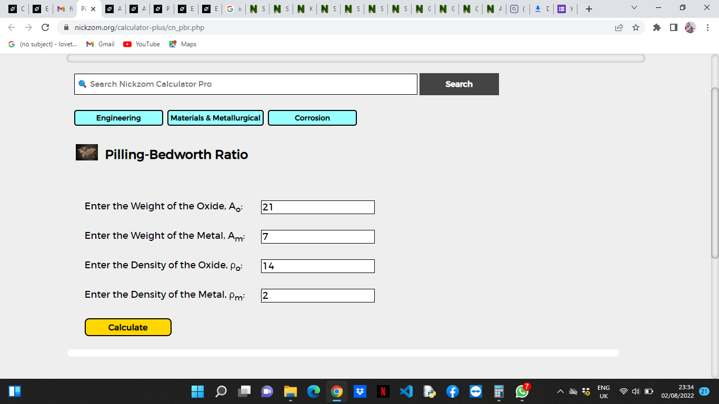
Task: Open Visual Studio Code from taskbar
Action: 406,391
